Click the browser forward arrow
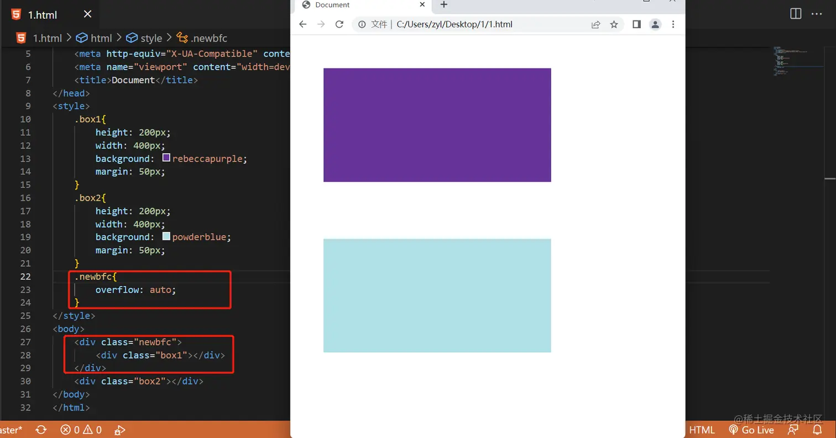 pos(321,24)
